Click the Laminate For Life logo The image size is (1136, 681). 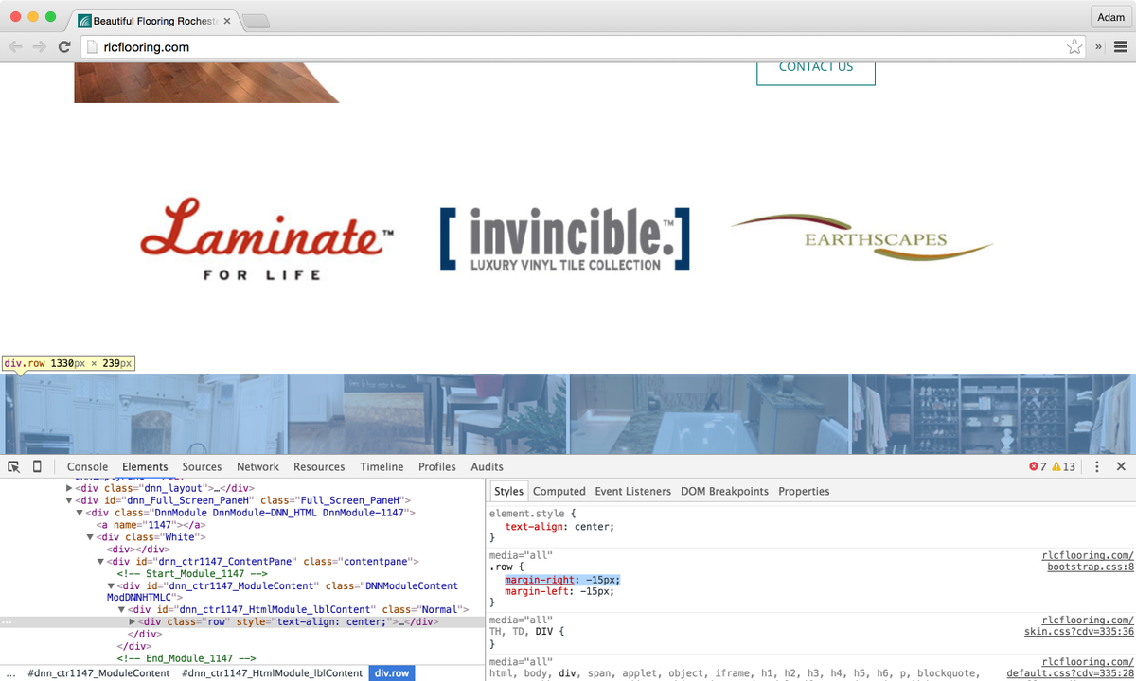point(267,239)
